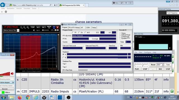The width and height of the screenshot is (179, 100).
Task: Open Firefox from the taskbar
Action: [x=20, y=97]
